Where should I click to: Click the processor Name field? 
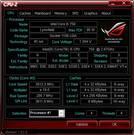[x=63, y=24]
